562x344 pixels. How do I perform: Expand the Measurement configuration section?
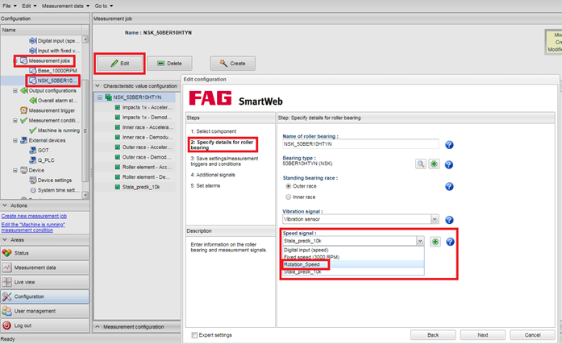coord(98,327)
